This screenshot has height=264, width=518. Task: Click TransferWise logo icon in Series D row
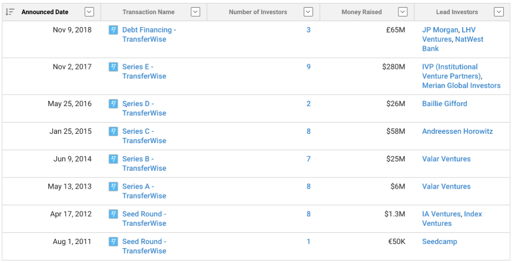pos(113,104)
